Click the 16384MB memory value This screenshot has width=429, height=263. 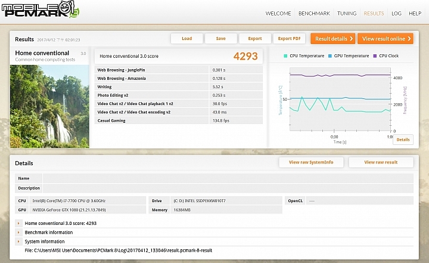182,210
